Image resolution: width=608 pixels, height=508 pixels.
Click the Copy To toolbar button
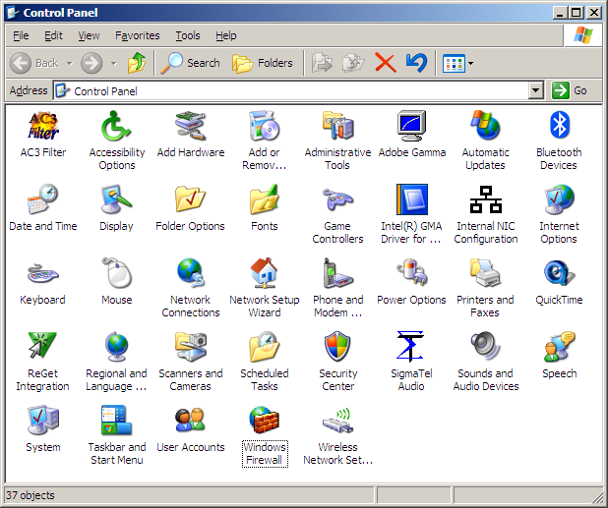pyautogui.click(x=353, y=63)
